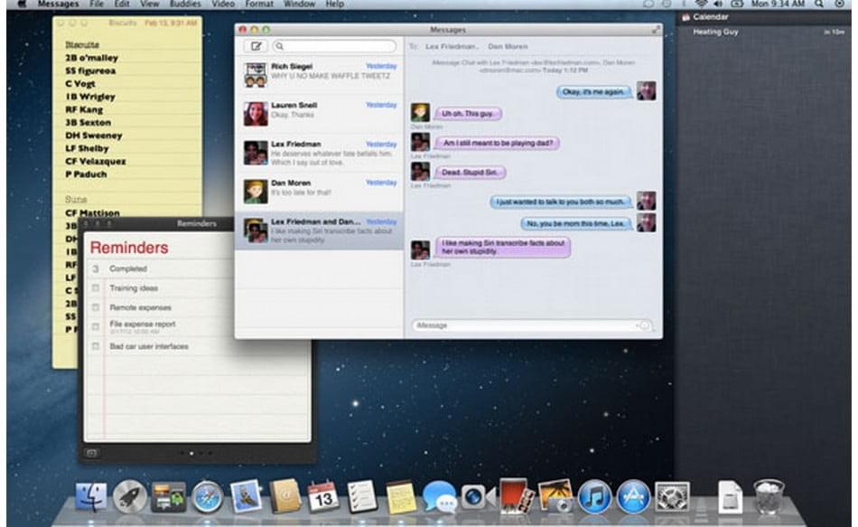
Task: Expand the Messages window to full screen
Action: pyautogui.click(x=656, y=30)
